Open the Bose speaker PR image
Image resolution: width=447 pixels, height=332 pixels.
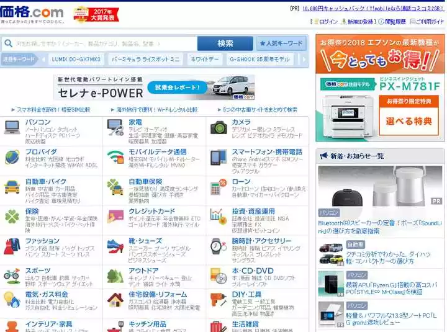point(380,186)
